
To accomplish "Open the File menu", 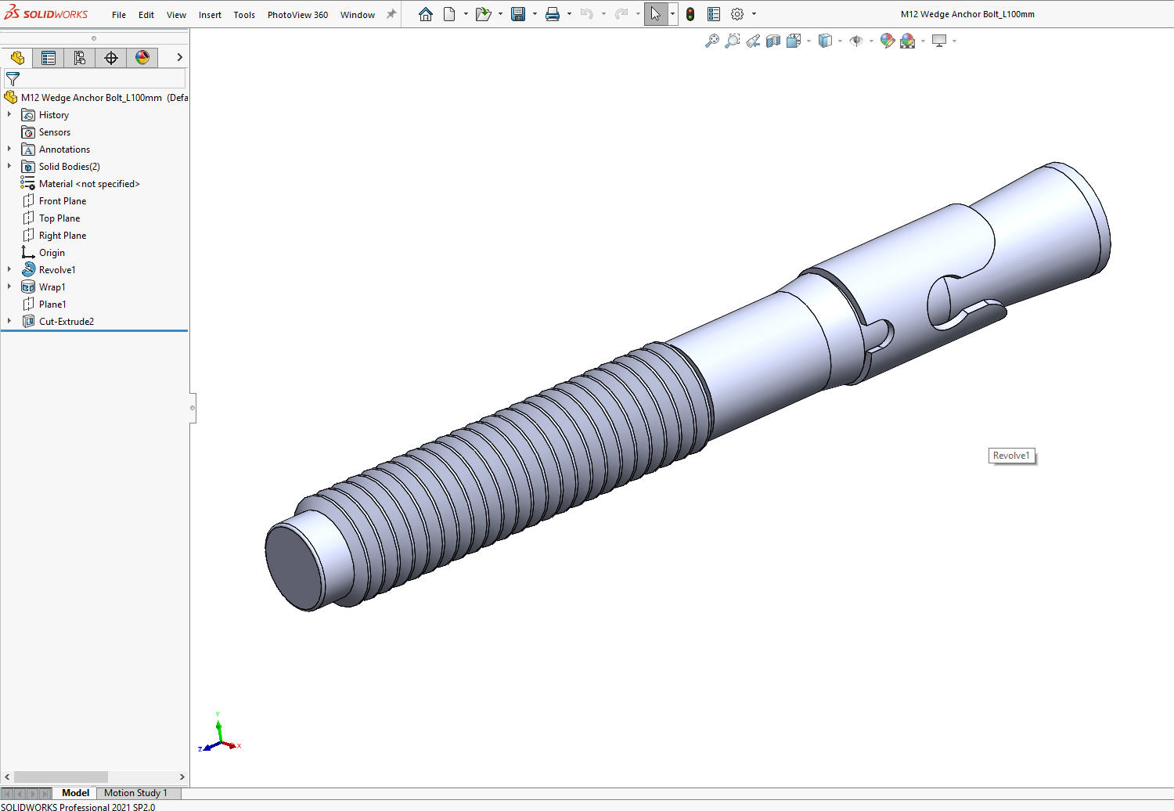I will [119, 15].
